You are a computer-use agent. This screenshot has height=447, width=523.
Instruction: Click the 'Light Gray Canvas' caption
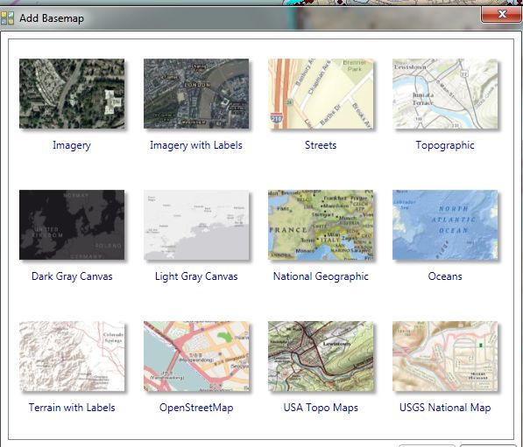pos(196,276)
